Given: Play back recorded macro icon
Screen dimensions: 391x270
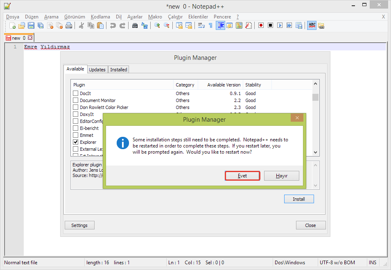Looking at the screenshot, I should tap(280, 25).
